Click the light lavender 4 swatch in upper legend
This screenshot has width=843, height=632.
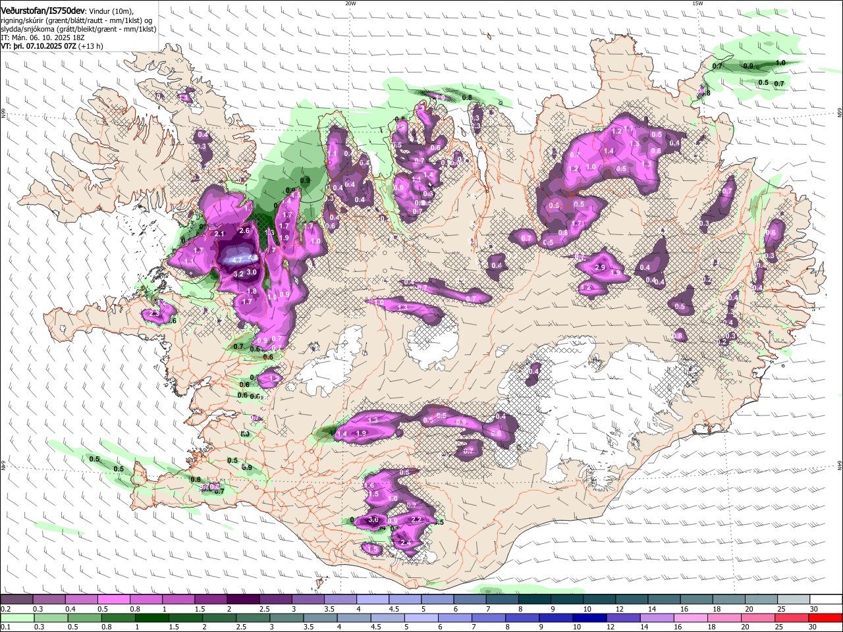pos(373,599)
